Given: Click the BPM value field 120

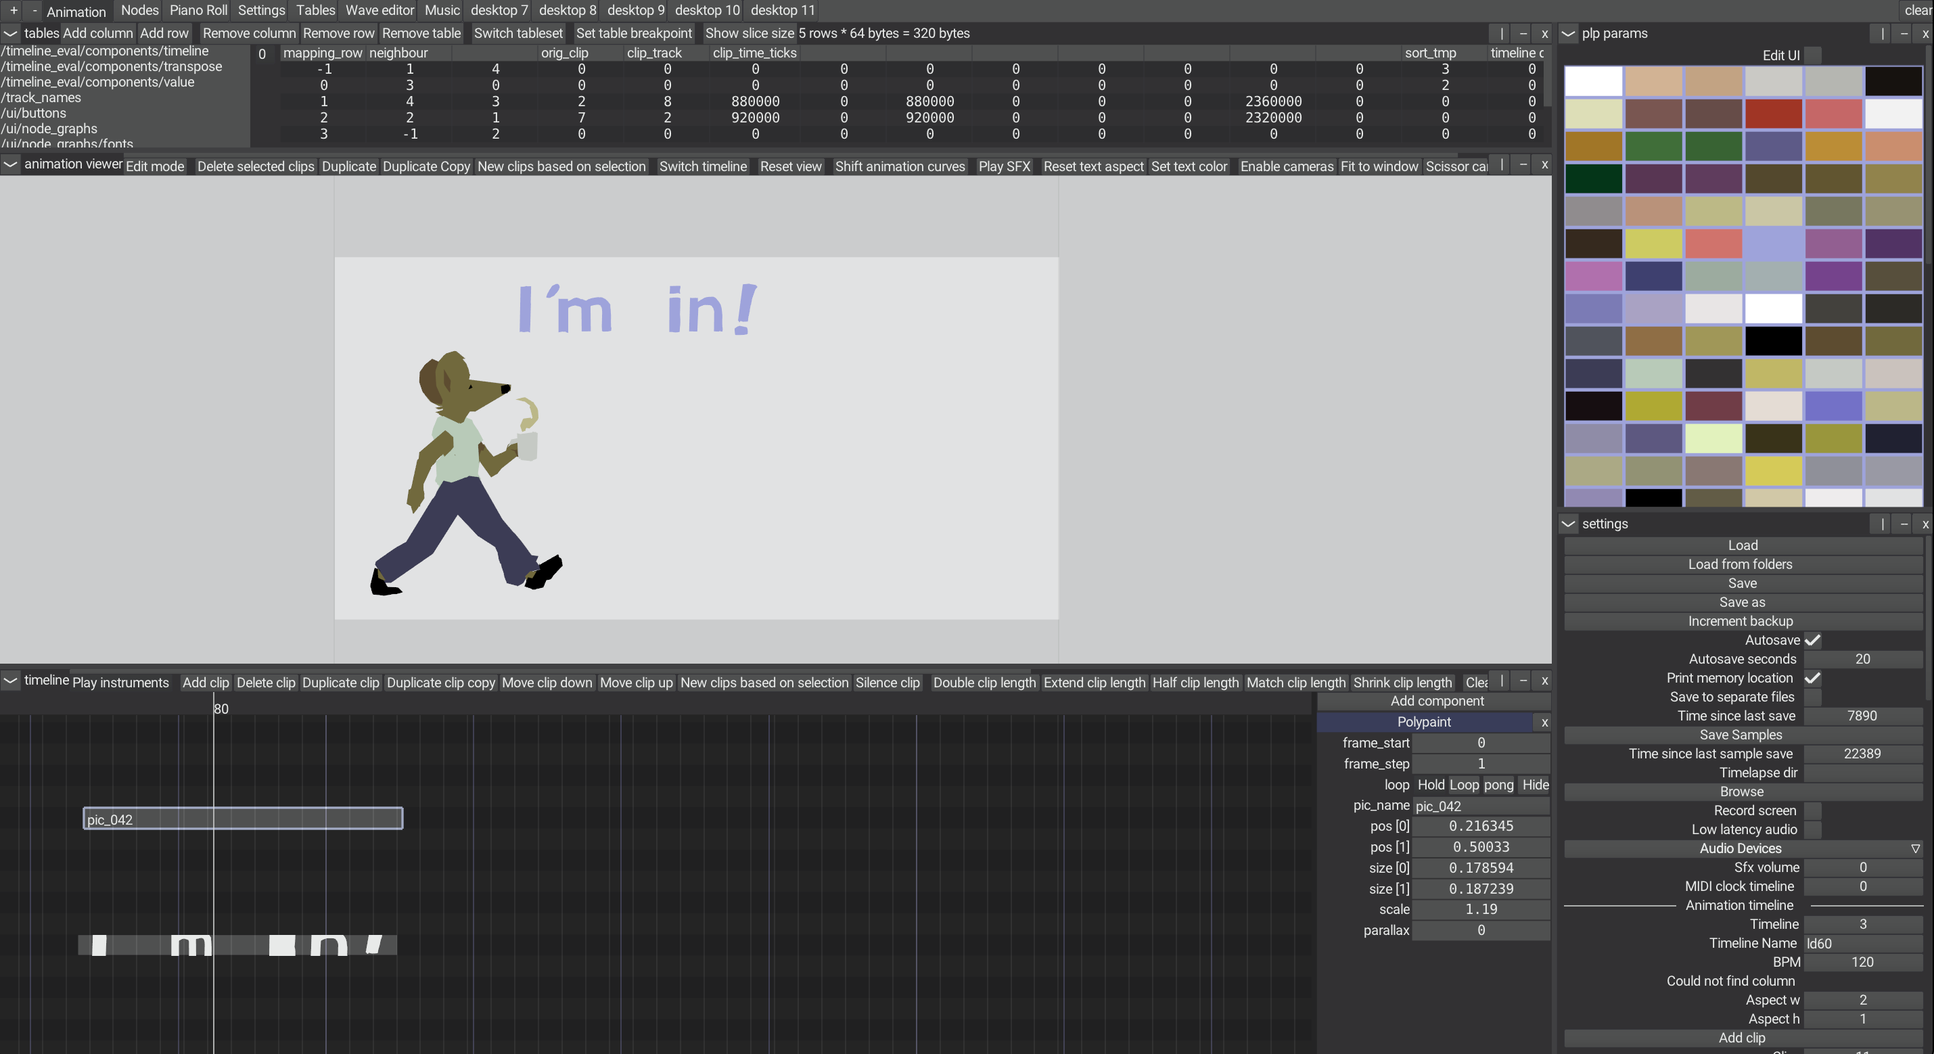Looking at the screenshot, I should tap(1862, 963).
